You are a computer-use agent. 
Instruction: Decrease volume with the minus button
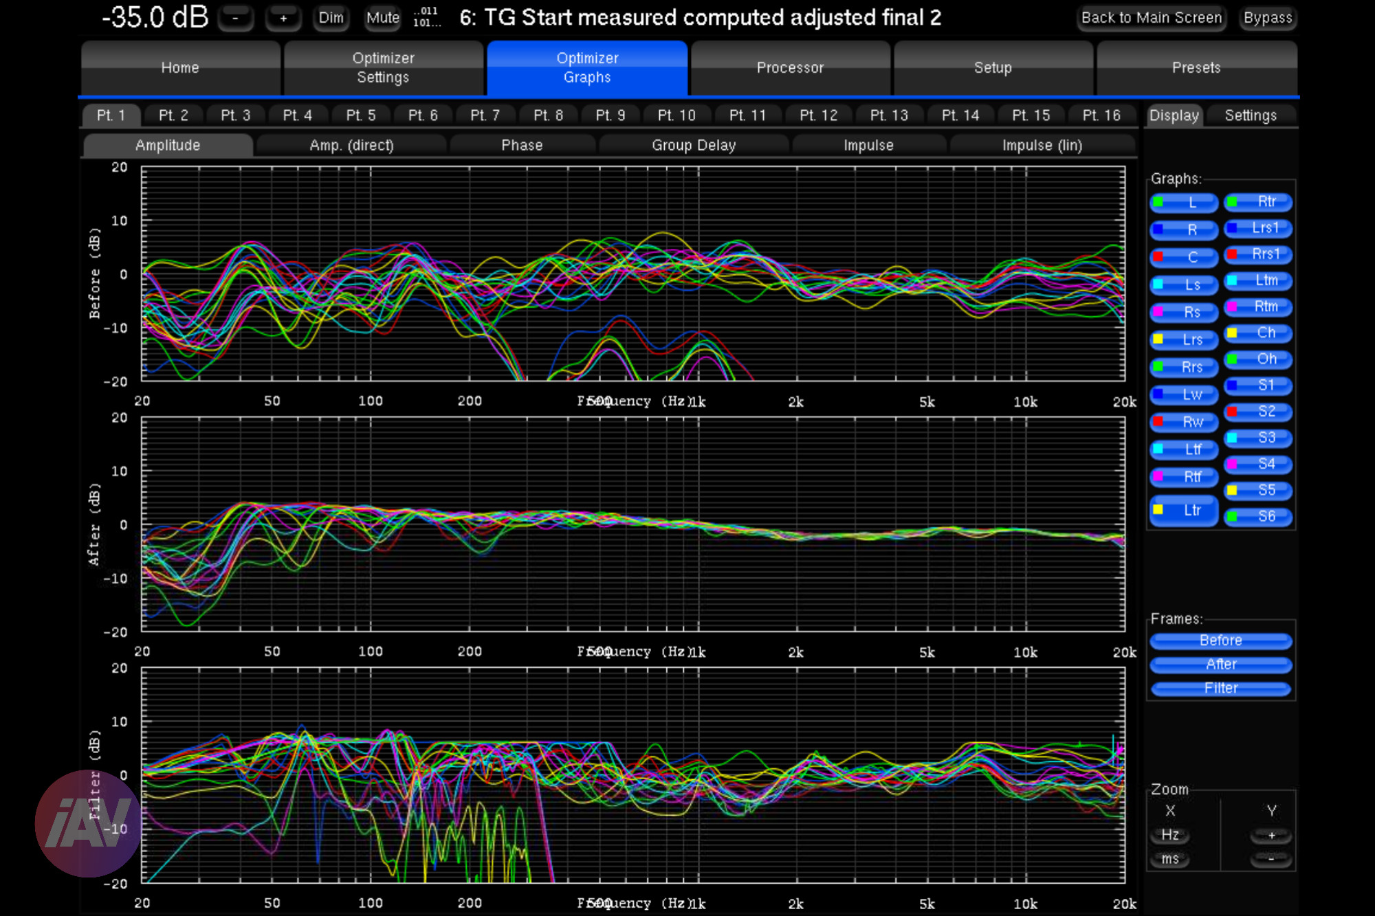(x=235, y=19)
